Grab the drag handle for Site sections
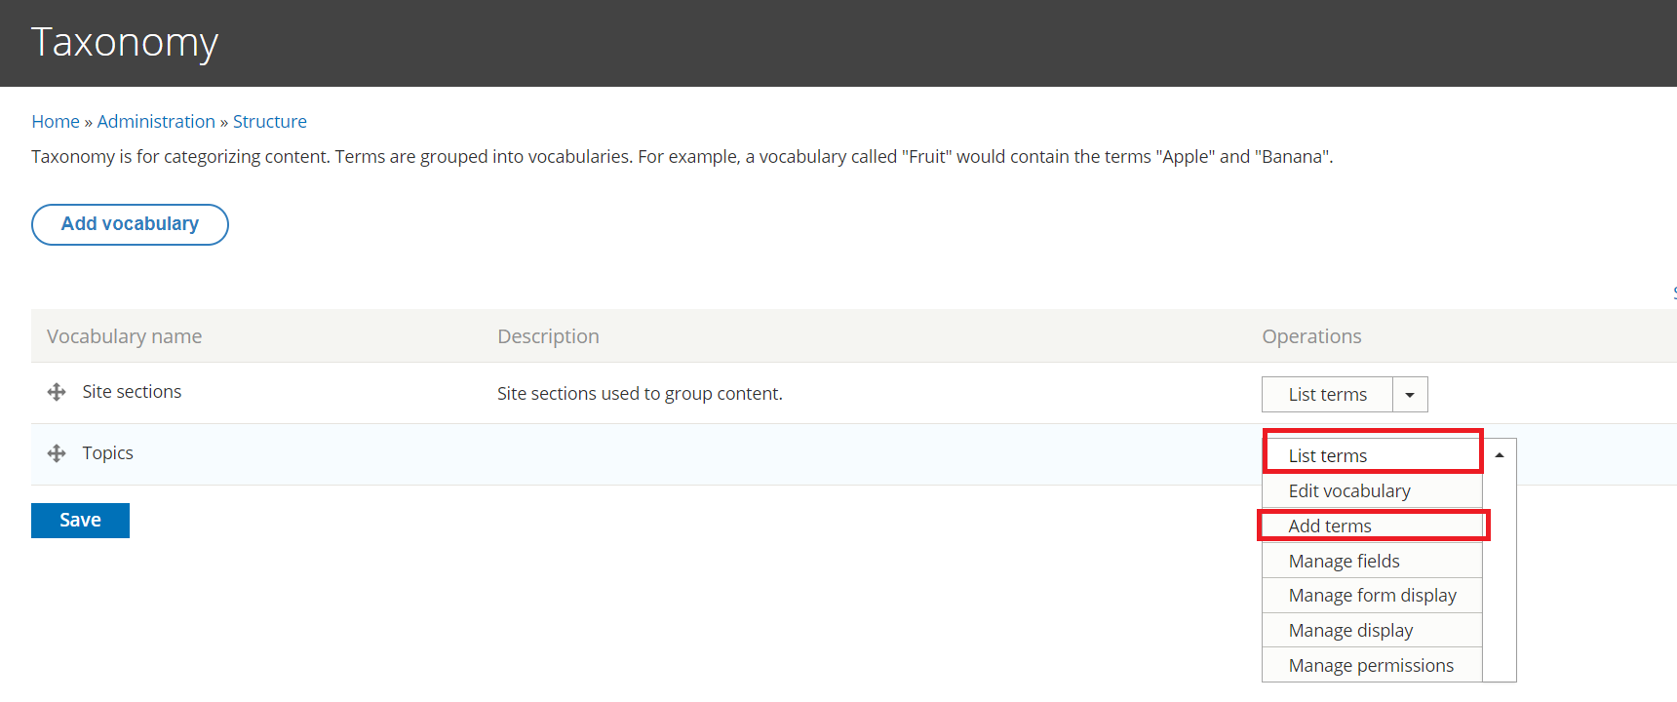Image resolution: width=1677 pixels, height=702 pixels. [x=57, y=392]
